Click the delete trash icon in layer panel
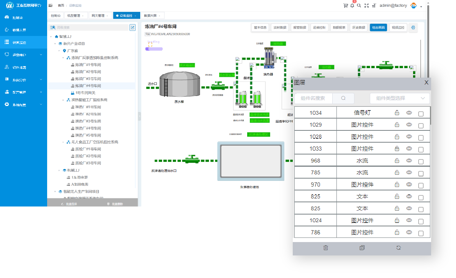 tap(326, 248)
